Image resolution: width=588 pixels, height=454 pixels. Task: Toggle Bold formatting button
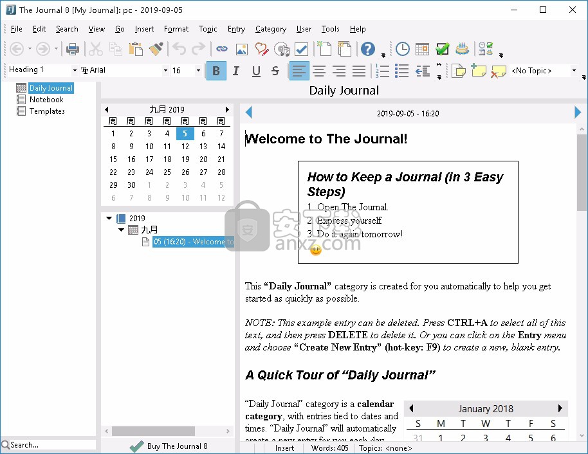[216, 71]
